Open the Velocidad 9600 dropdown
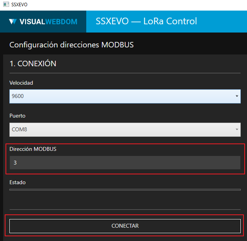247x241 pixels. 125,96
